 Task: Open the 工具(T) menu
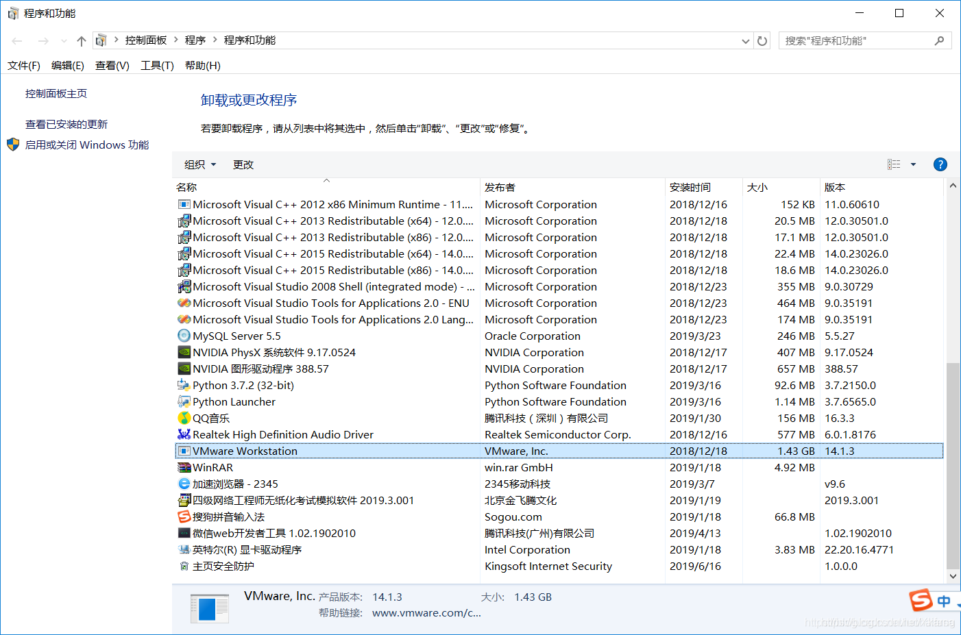click(157, 65)
